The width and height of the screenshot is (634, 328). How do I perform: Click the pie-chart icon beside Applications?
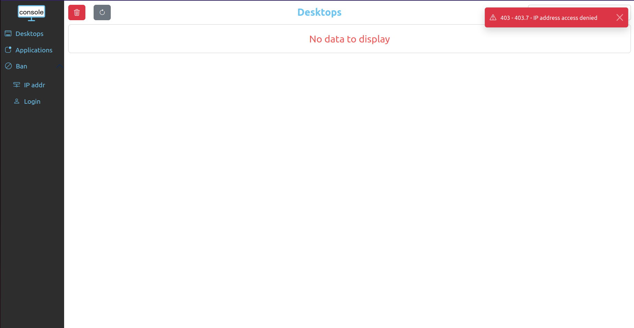click(x=8, y=50)
